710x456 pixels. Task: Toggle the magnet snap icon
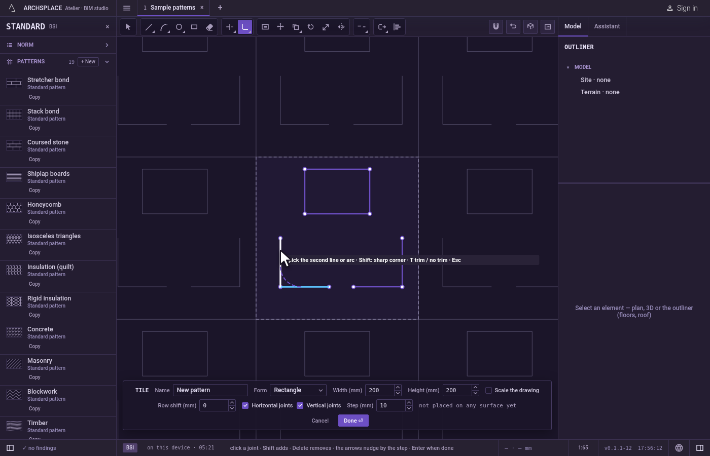(496, 27)
